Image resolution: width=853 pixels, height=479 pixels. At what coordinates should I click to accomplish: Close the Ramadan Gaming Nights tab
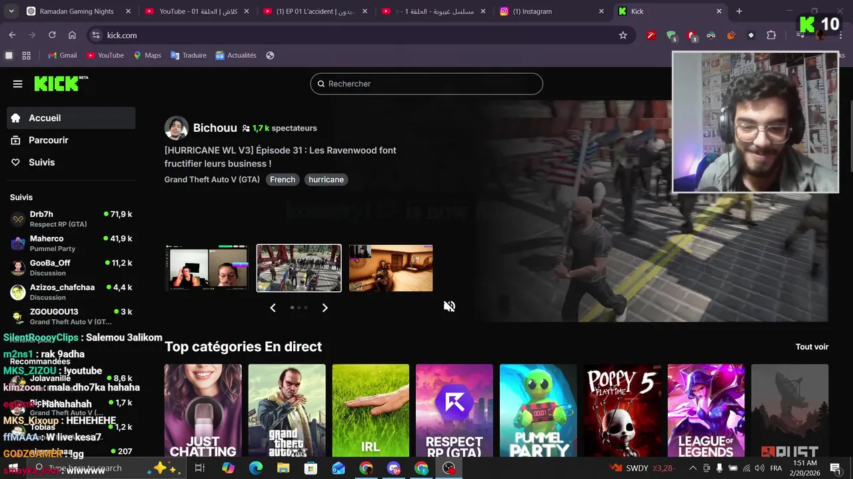click(129, 11)
